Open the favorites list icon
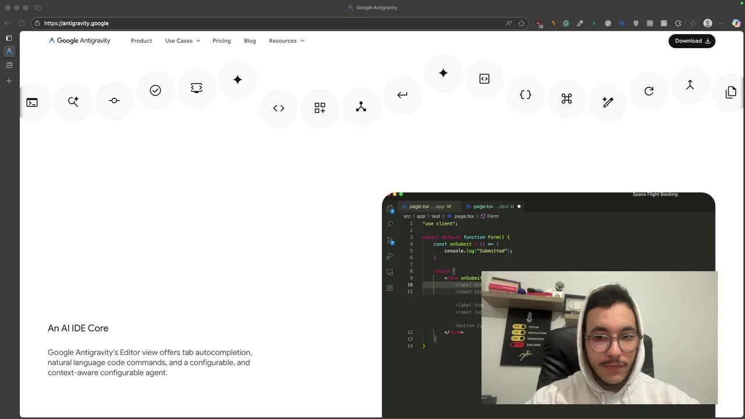The image size is (745, 419). pyautogui.click(x=693, y=23)
